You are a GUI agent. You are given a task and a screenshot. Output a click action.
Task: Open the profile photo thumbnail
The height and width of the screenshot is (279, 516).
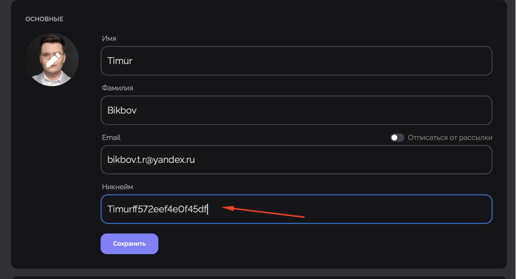[x=52, y=60]
